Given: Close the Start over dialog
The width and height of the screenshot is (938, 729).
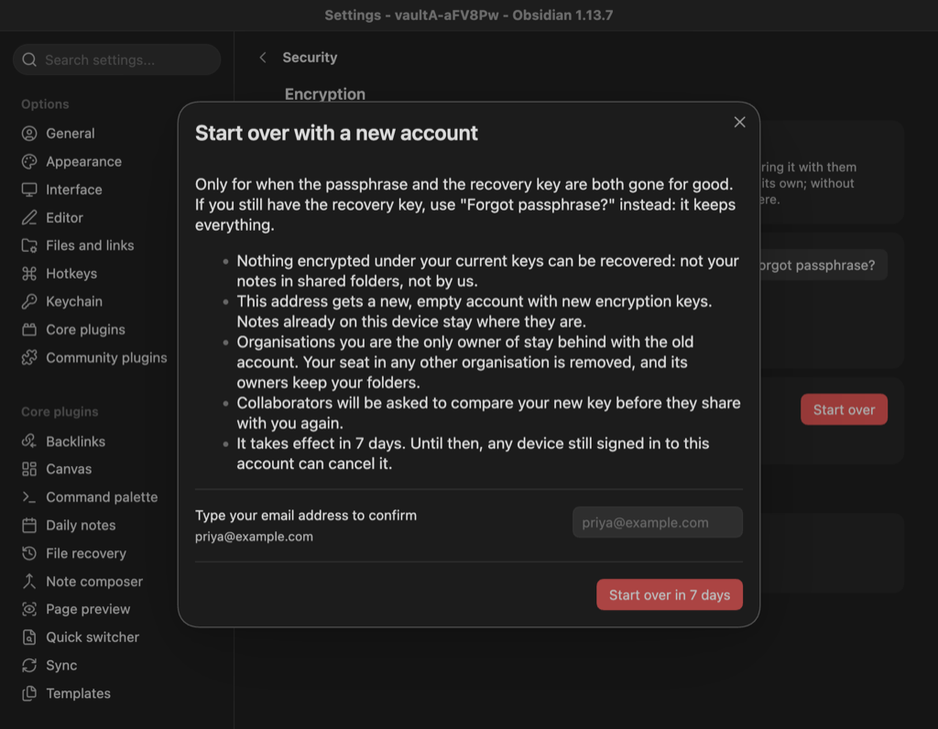Looking at the screenshot, I should [x=739, y=122].
